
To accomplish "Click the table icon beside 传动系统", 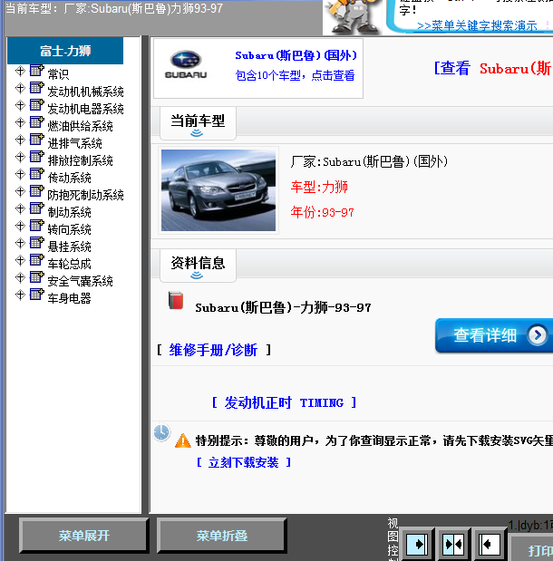I will point(36,173).
